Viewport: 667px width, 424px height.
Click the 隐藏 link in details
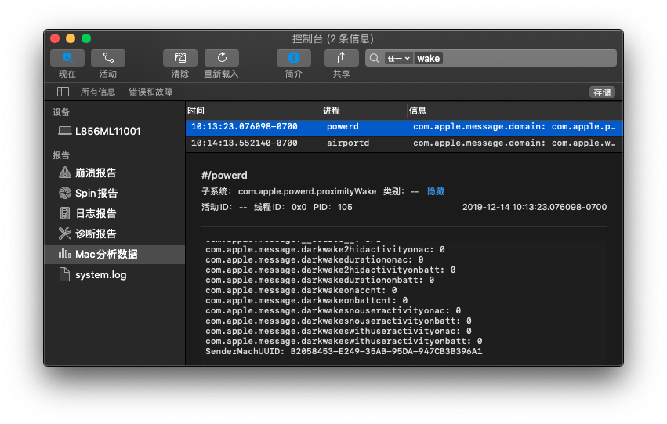point(436,191)
